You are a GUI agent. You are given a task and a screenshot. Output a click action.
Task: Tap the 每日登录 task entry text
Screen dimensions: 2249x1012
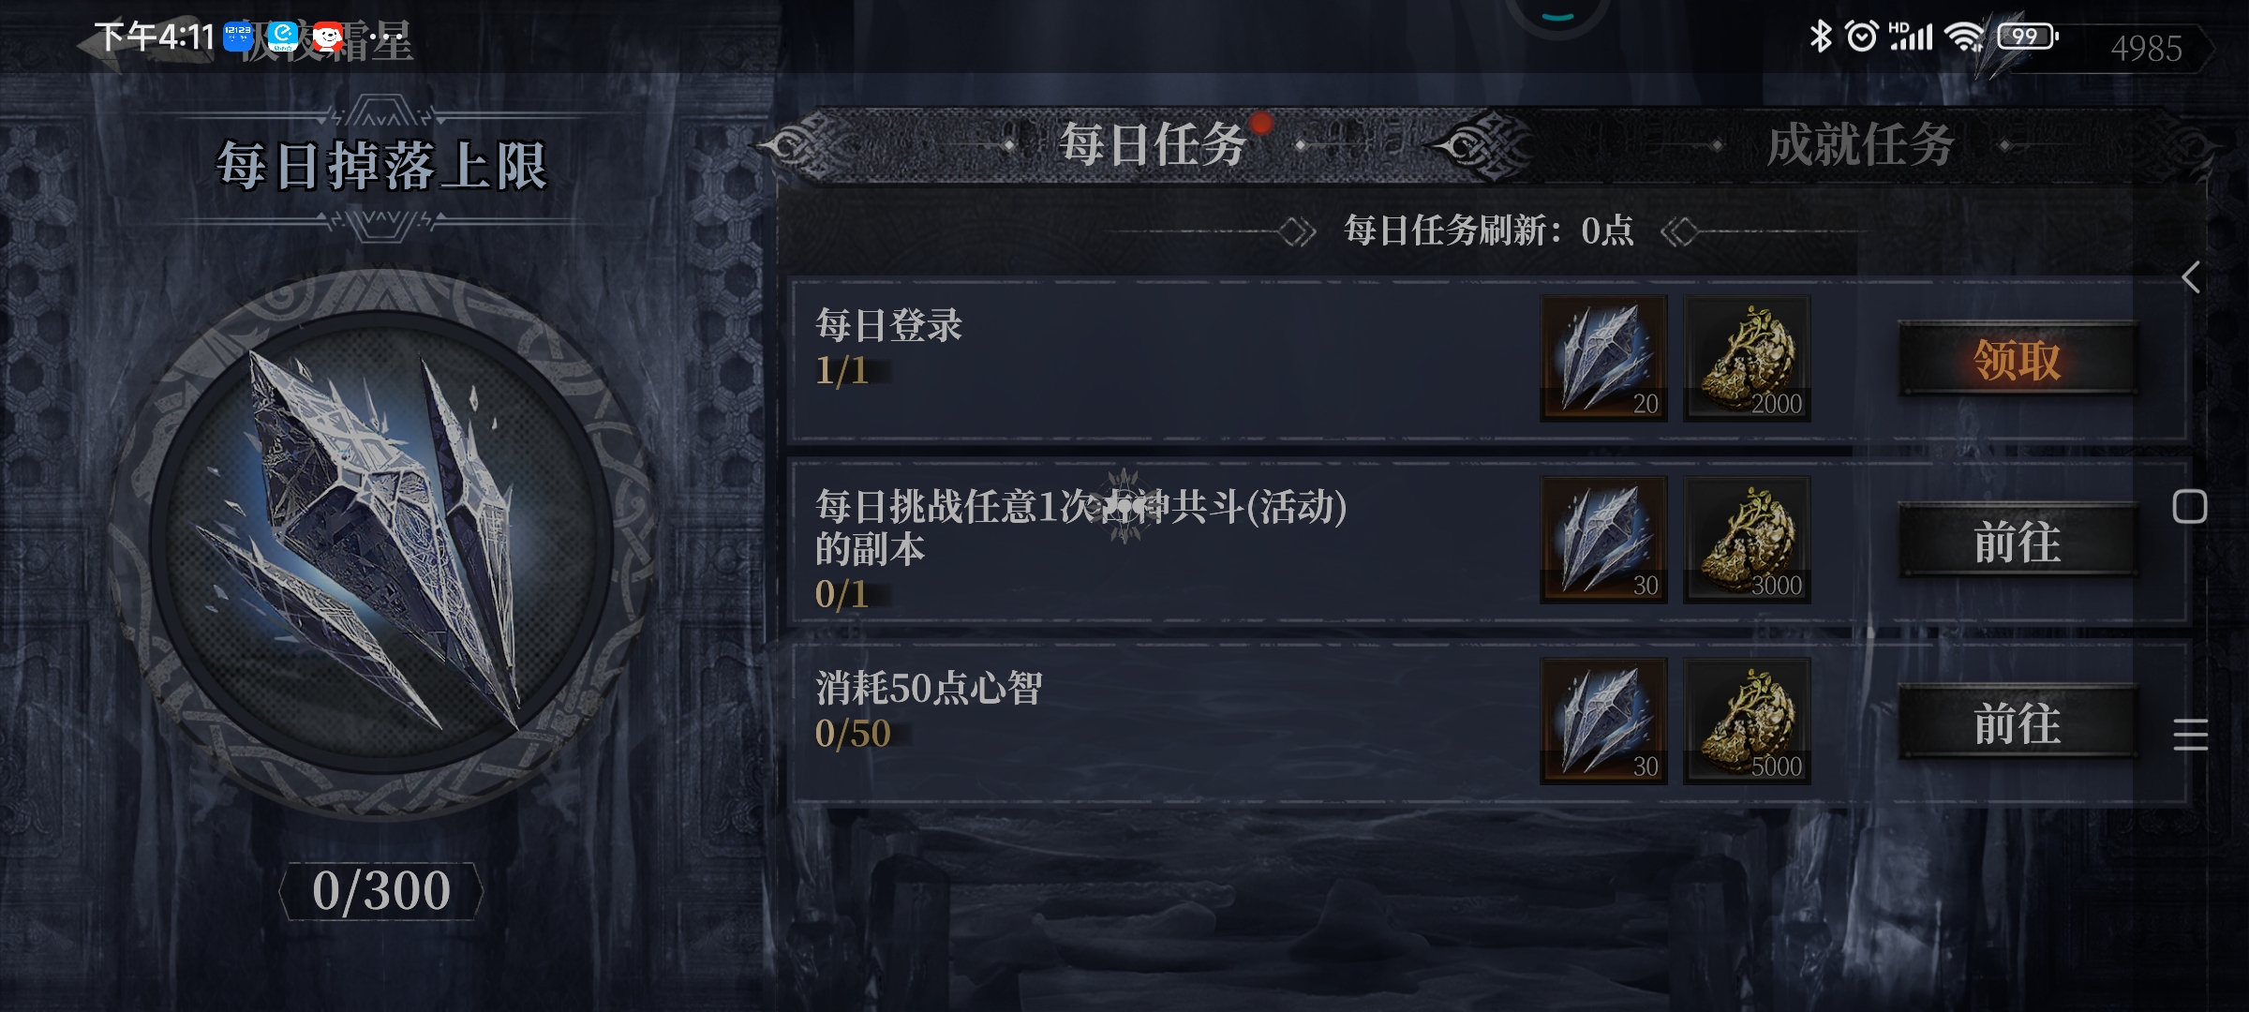(888, 325)
